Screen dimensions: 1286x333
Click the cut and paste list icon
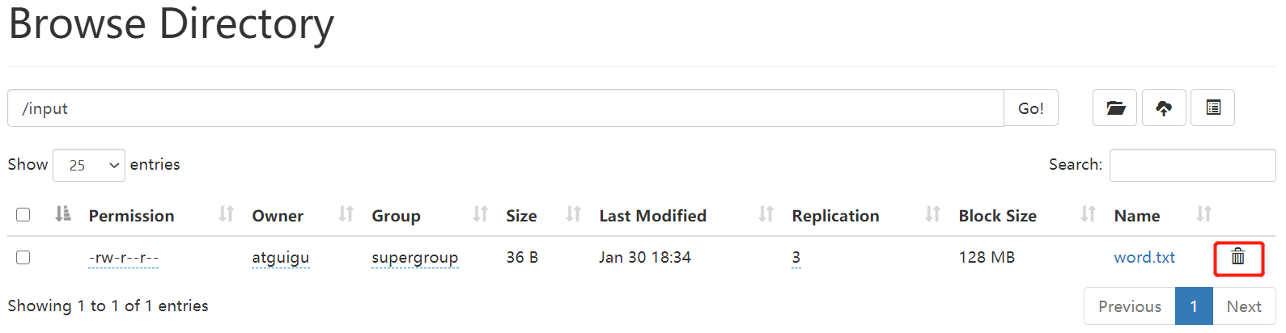(1213, 107)
